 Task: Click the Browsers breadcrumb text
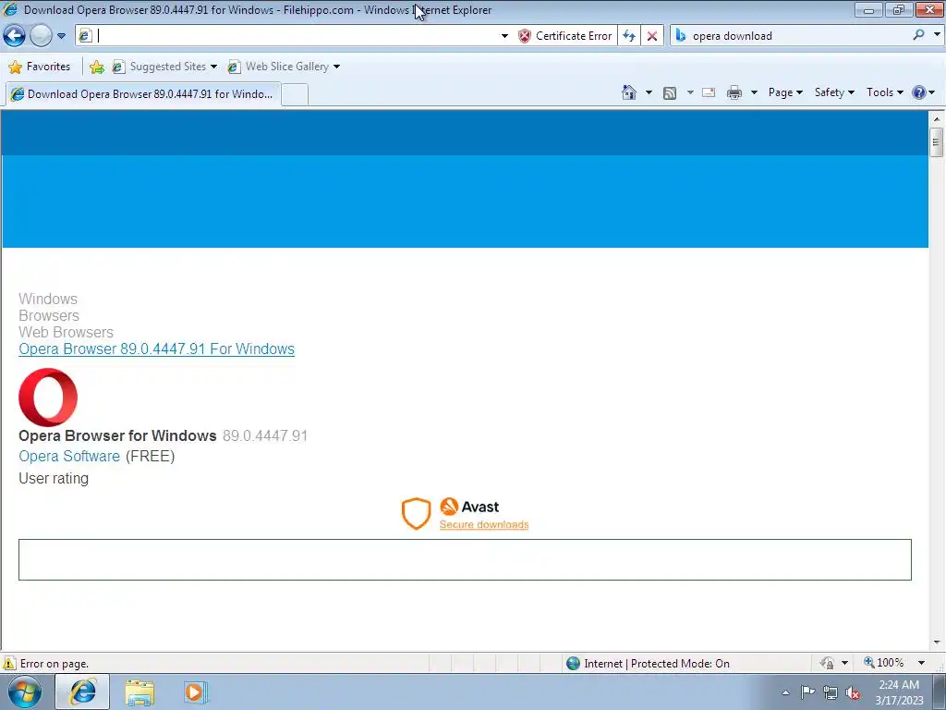tap(49, 316)
